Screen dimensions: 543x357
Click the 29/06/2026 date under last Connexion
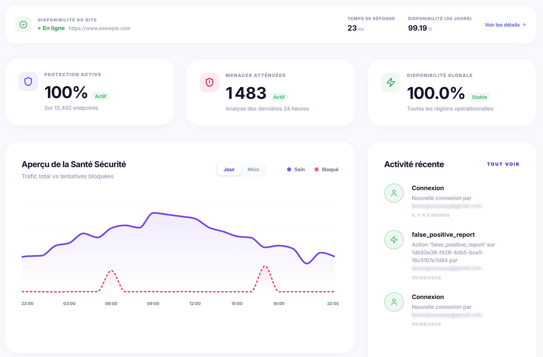pyautogui.click(x=426, y=324)
